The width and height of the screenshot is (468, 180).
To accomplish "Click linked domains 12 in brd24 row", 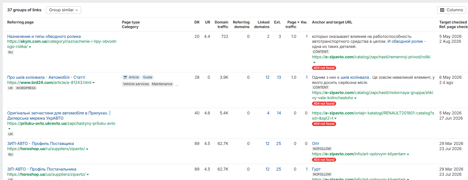I will click(x=267, y=77).
